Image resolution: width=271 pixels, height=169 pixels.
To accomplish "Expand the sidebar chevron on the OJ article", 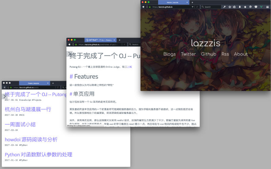I will 70,53.
